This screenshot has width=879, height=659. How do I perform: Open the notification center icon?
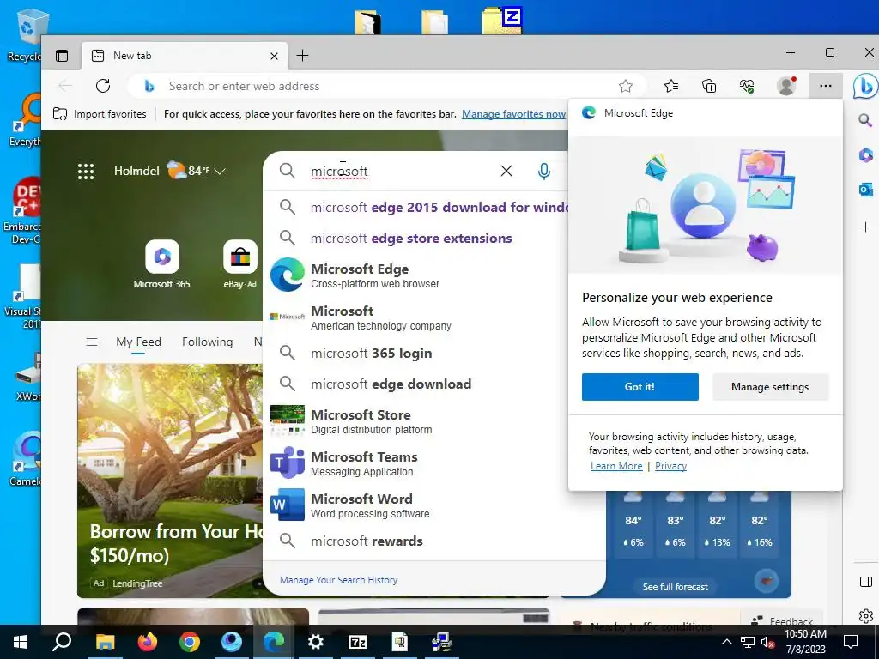[851, 642]
